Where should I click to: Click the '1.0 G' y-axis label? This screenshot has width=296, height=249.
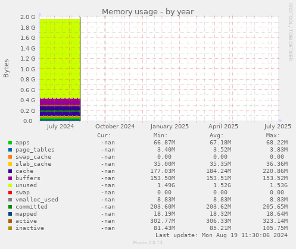click(x=28, y=69)
